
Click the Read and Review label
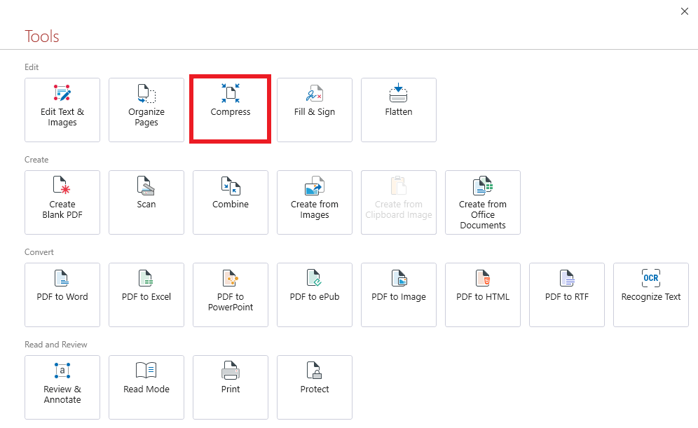pos(56,345)
